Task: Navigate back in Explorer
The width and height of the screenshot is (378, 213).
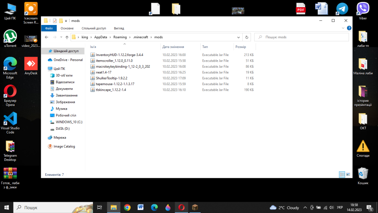Action: click(46, 37)
